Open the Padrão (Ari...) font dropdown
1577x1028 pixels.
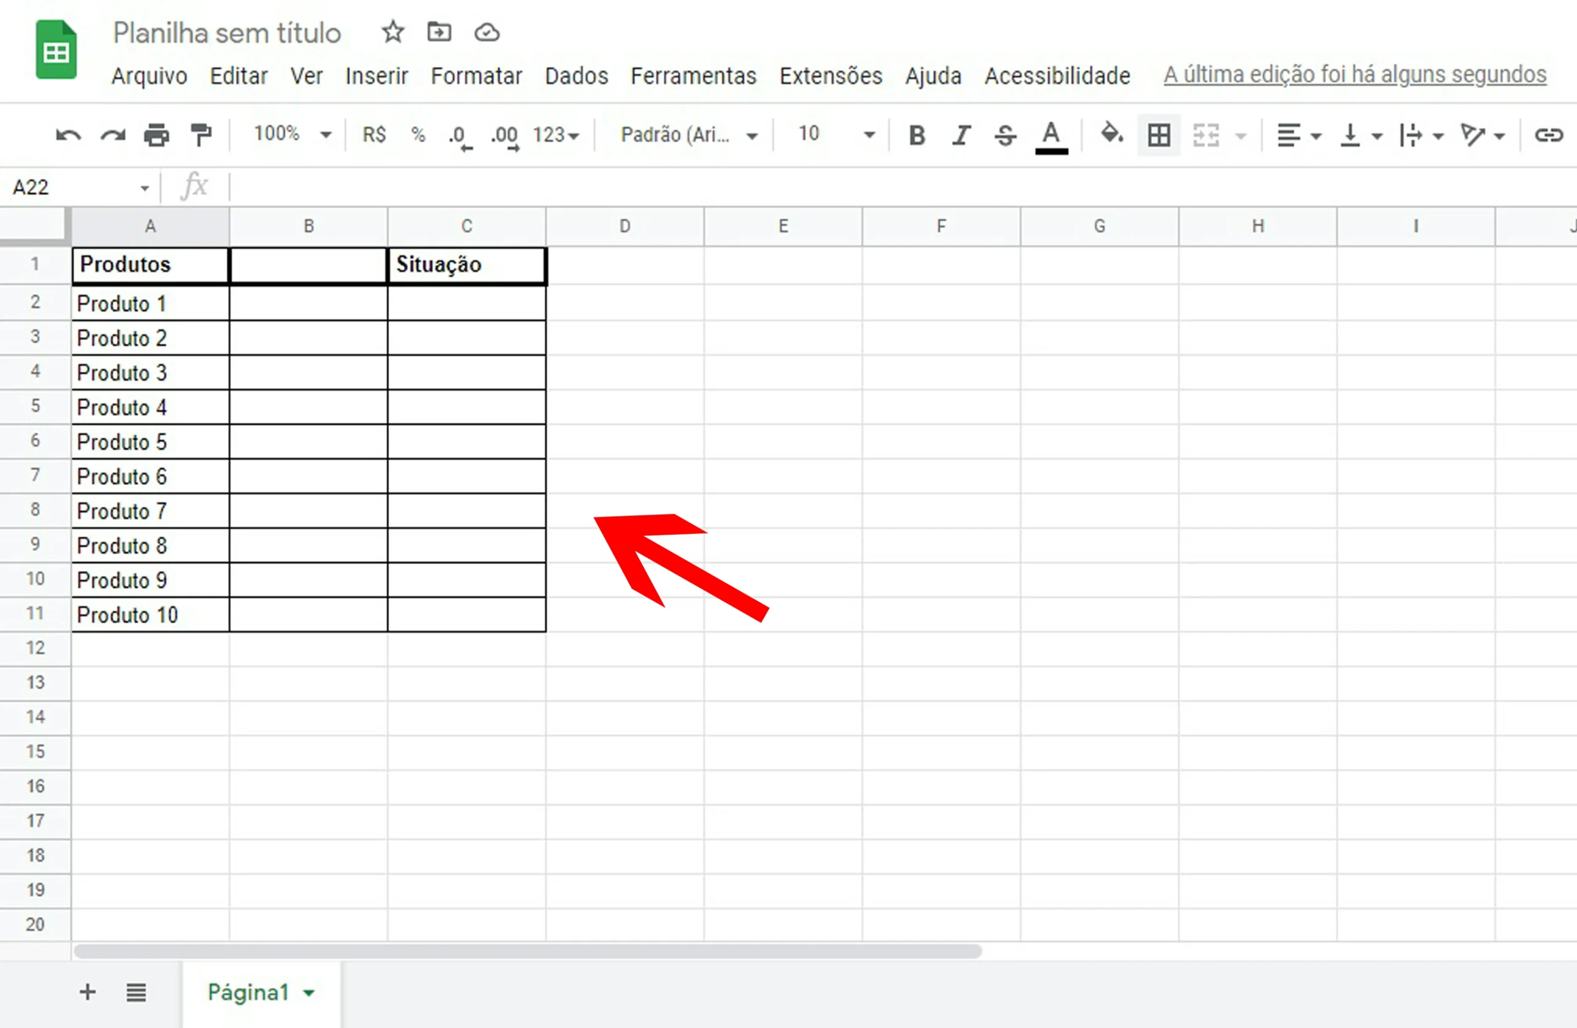689,135
